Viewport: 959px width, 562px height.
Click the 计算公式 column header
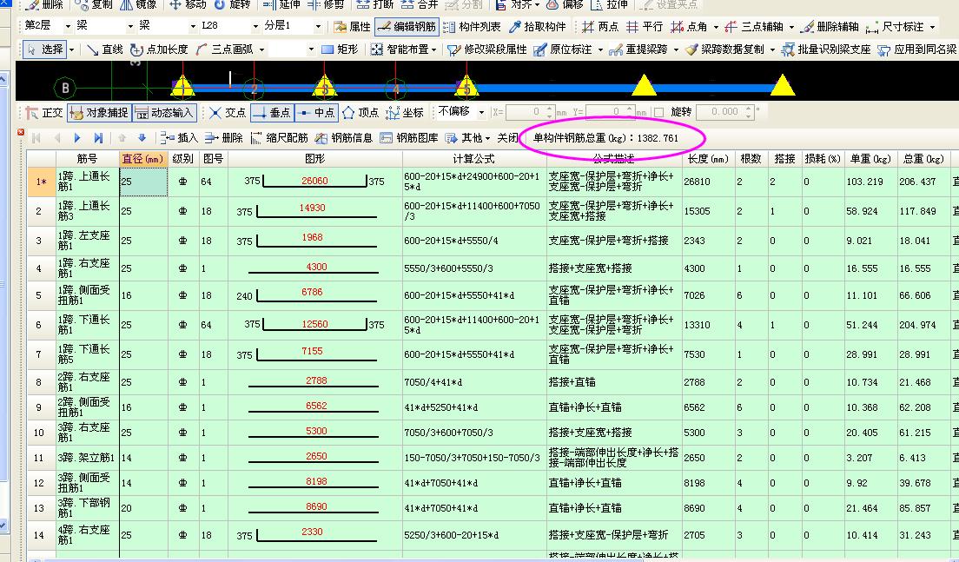coord(473,159)
